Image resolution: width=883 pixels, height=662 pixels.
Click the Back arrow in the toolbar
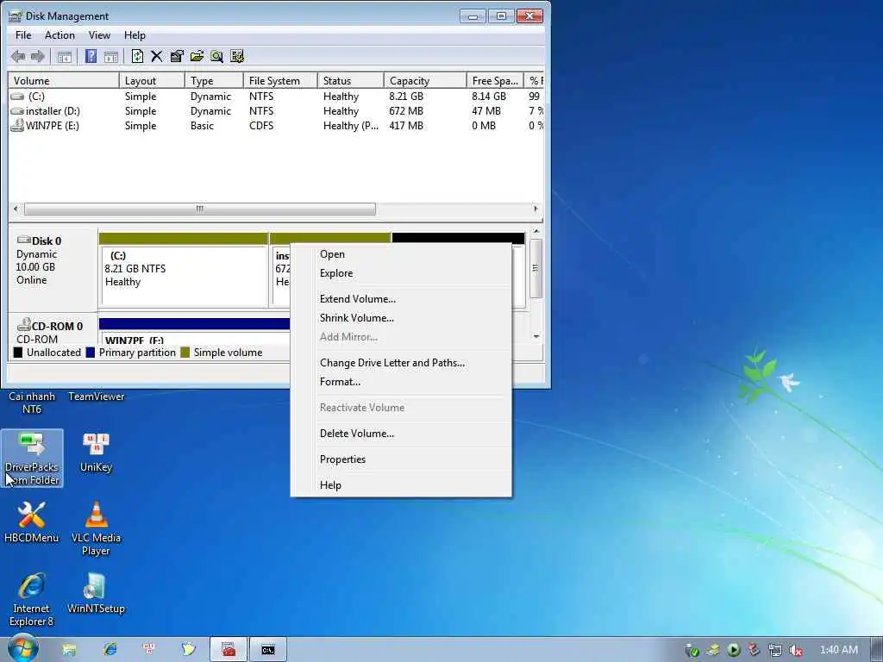[x=18, y=56]
